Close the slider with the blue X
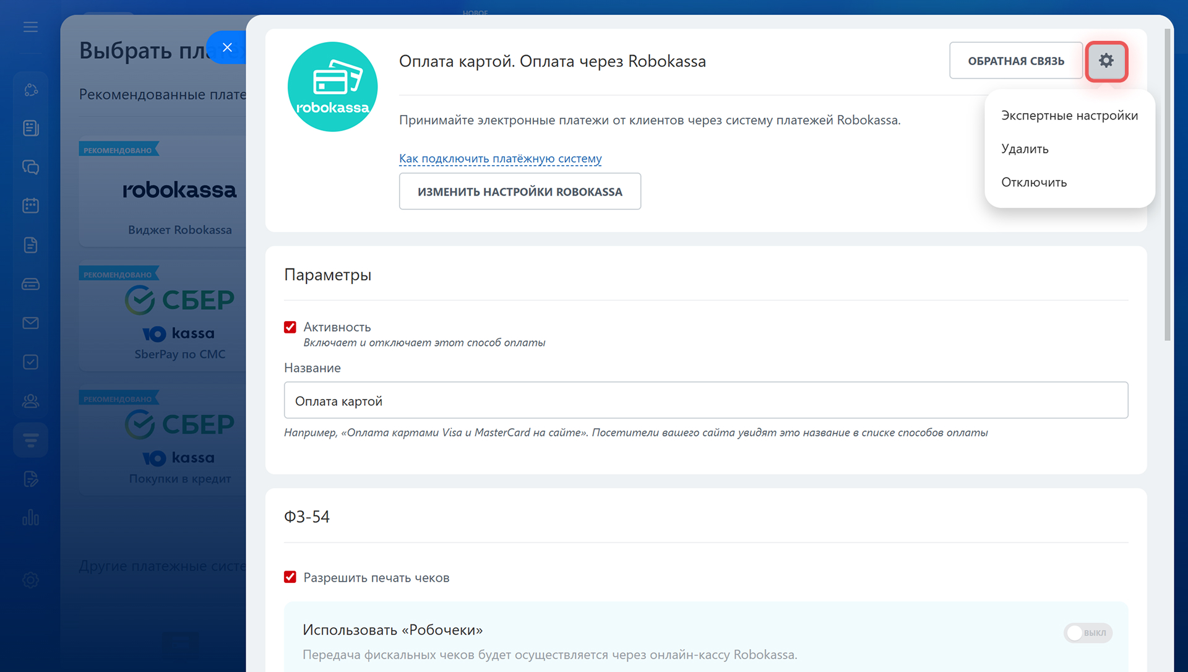1188x672 pixels. click(x=227, y=48)
